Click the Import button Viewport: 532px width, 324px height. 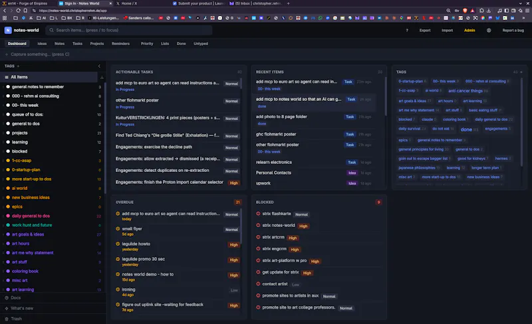pyautogui.click(x=447, y=31)
